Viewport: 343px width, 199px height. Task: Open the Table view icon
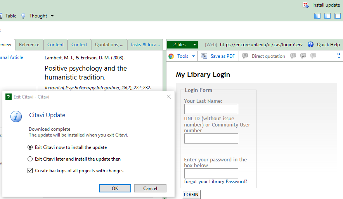(1, 16)
